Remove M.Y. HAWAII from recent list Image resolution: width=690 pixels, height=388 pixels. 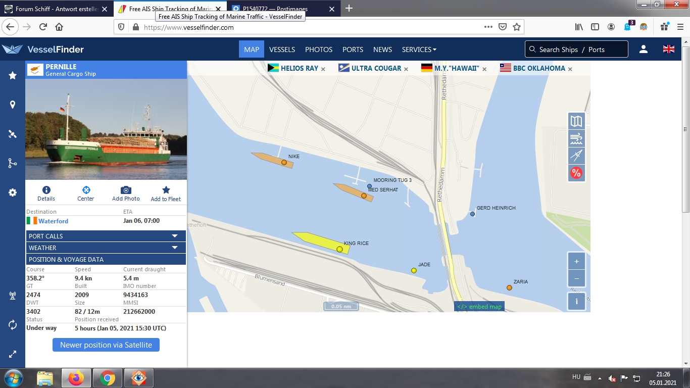[x=484, y=69]
